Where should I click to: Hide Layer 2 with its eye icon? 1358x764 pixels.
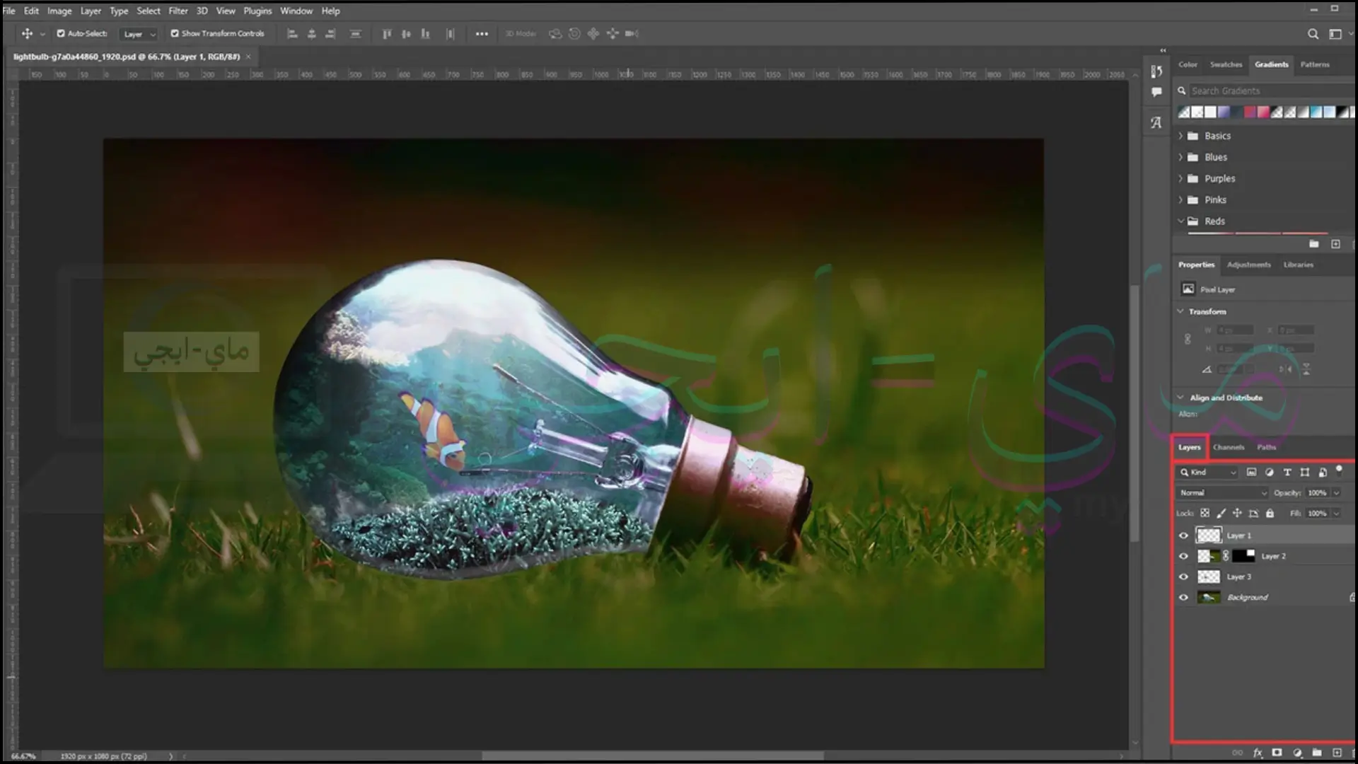[1183, 556]
